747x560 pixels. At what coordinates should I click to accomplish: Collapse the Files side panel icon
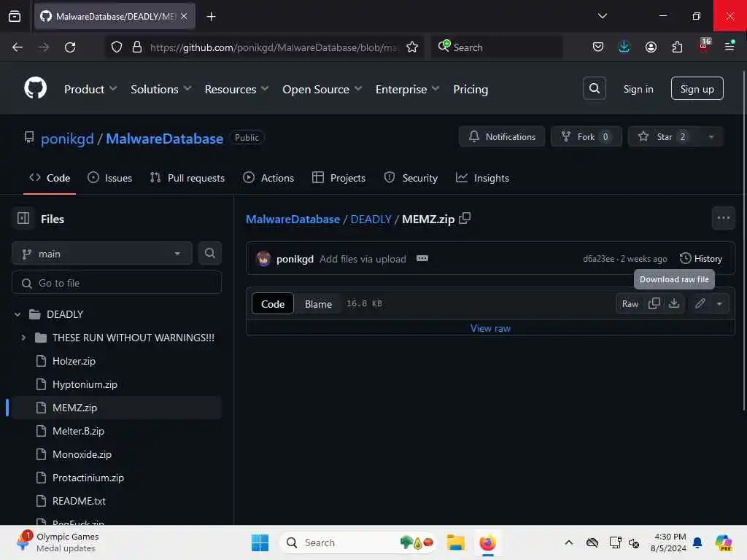23,219
